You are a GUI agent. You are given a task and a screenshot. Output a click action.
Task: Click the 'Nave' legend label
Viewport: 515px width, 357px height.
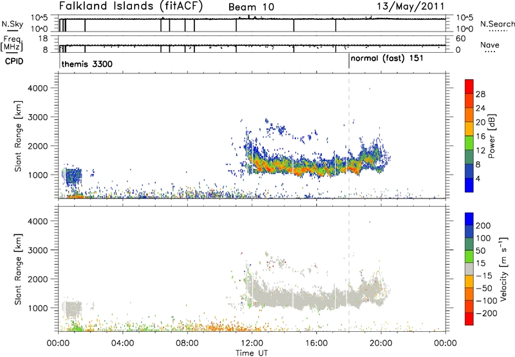pyautogui.click(x=490, y=44)
